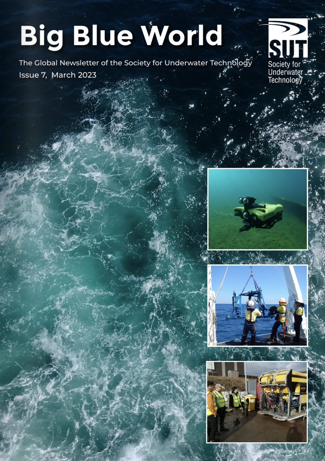Screen dimensions: 325x461
Task: Click the "Issue 7, March 2023" text
Action: (58, 75)
